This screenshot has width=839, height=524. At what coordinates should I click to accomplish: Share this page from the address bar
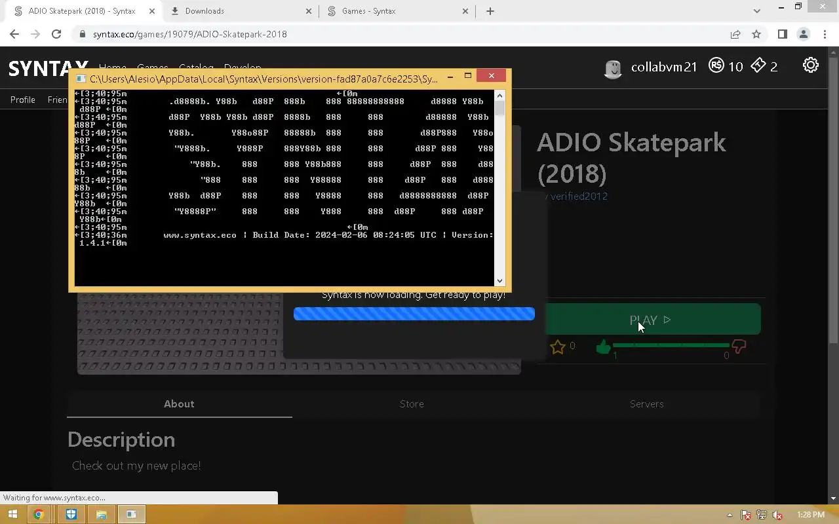tap(735, 34)
